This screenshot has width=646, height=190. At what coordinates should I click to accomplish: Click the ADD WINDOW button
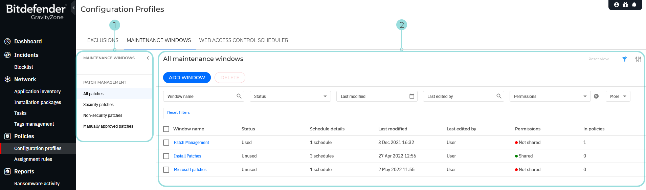[x=187, y=78]
